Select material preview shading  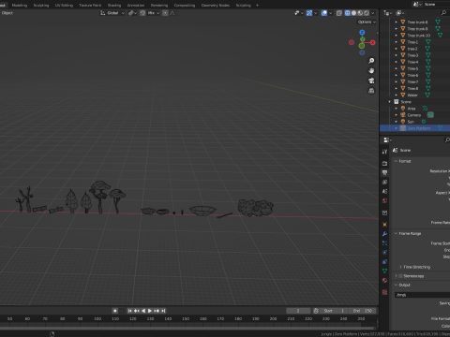tap(360, 13)
